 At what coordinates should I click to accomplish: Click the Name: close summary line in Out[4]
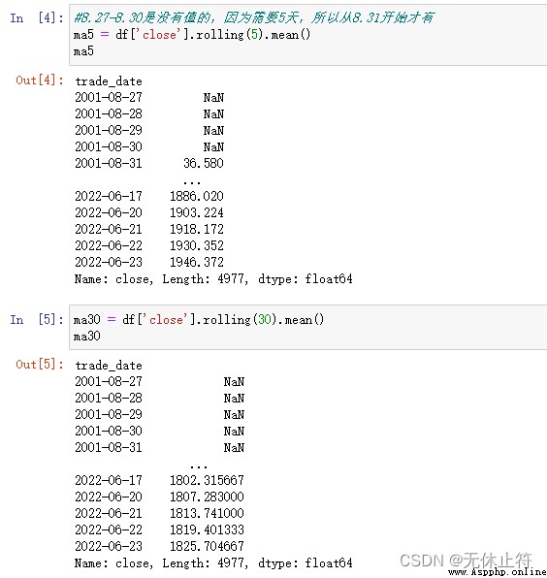point(213,279)
